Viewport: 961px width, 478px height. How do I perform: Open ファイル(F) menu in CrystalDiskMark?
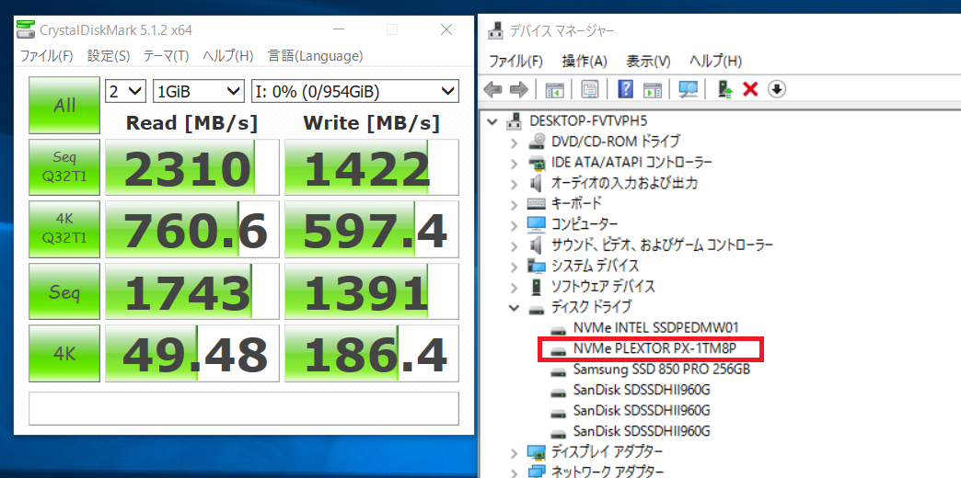pos(47,56)
